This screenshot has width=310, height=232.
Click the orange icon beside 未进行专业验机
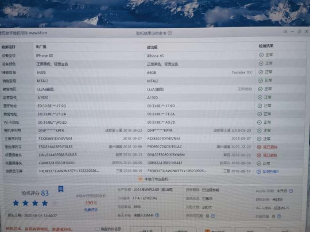tap(140, 179)
